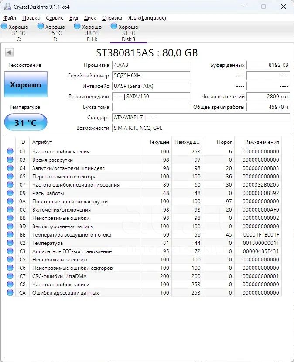
Task: Click status circle for Частота ошибок позиционирования
Action: (x=10, y=184)
